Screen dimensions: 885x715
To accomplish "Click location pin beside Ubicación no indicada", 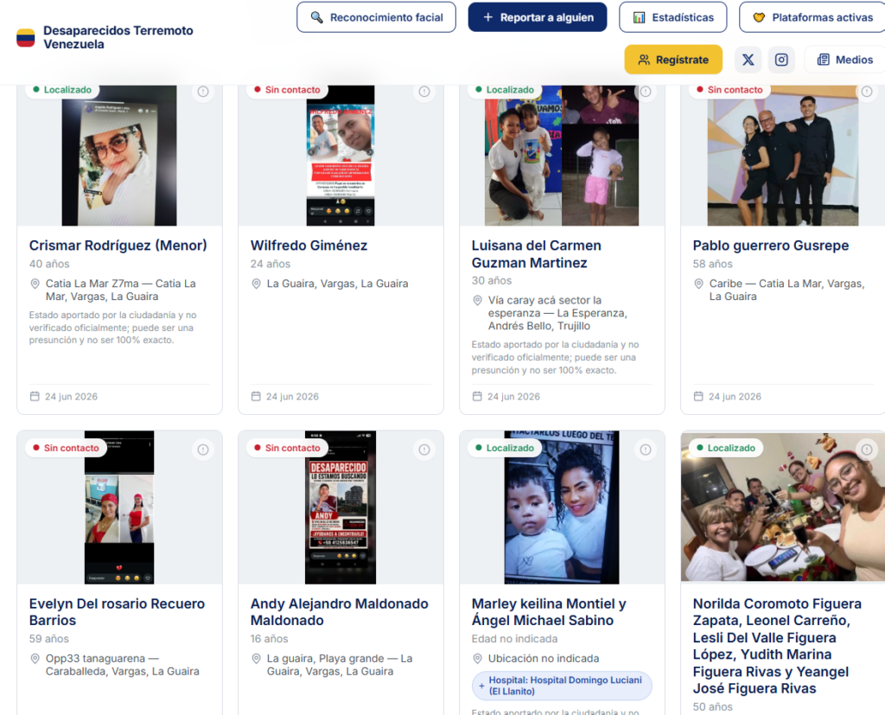I will pyautogui.click(x=477, y=659).
